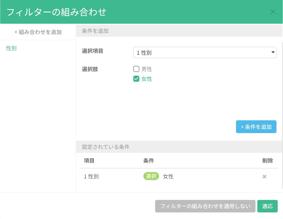Click the + 条件を追加 button

coord(256,127)
